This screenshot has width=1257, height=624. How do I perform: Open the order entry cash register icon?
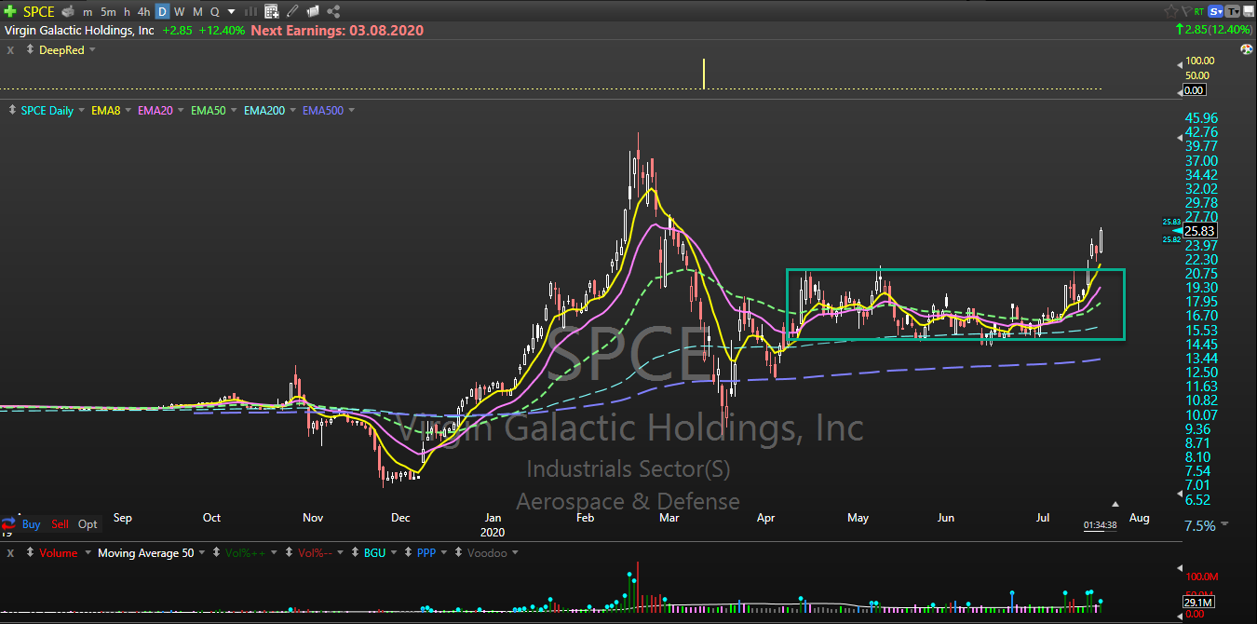click(x=68, y=12)
